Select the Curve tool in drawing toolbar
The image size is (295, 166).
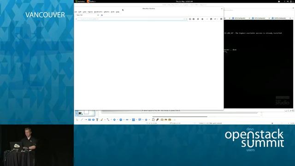(x=102, y=120)
